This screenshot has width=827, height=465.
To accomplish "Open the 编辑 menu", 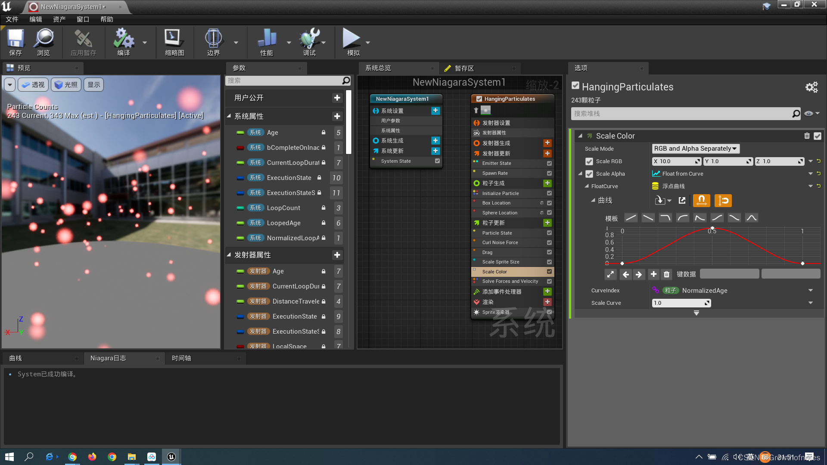I will [x=36, y=19].
